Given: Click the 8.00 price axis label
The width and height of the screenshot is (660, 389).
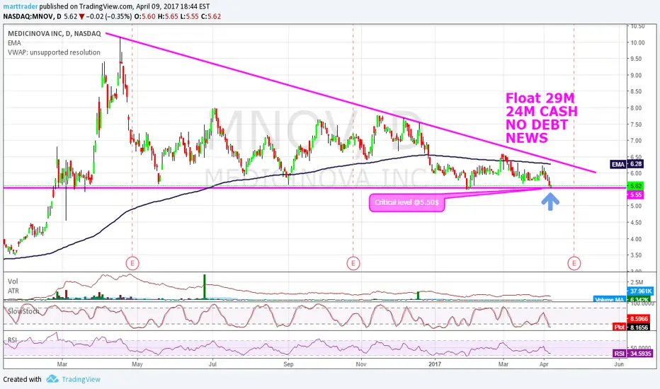Looking at the screenshot, I should pos(636,108).
